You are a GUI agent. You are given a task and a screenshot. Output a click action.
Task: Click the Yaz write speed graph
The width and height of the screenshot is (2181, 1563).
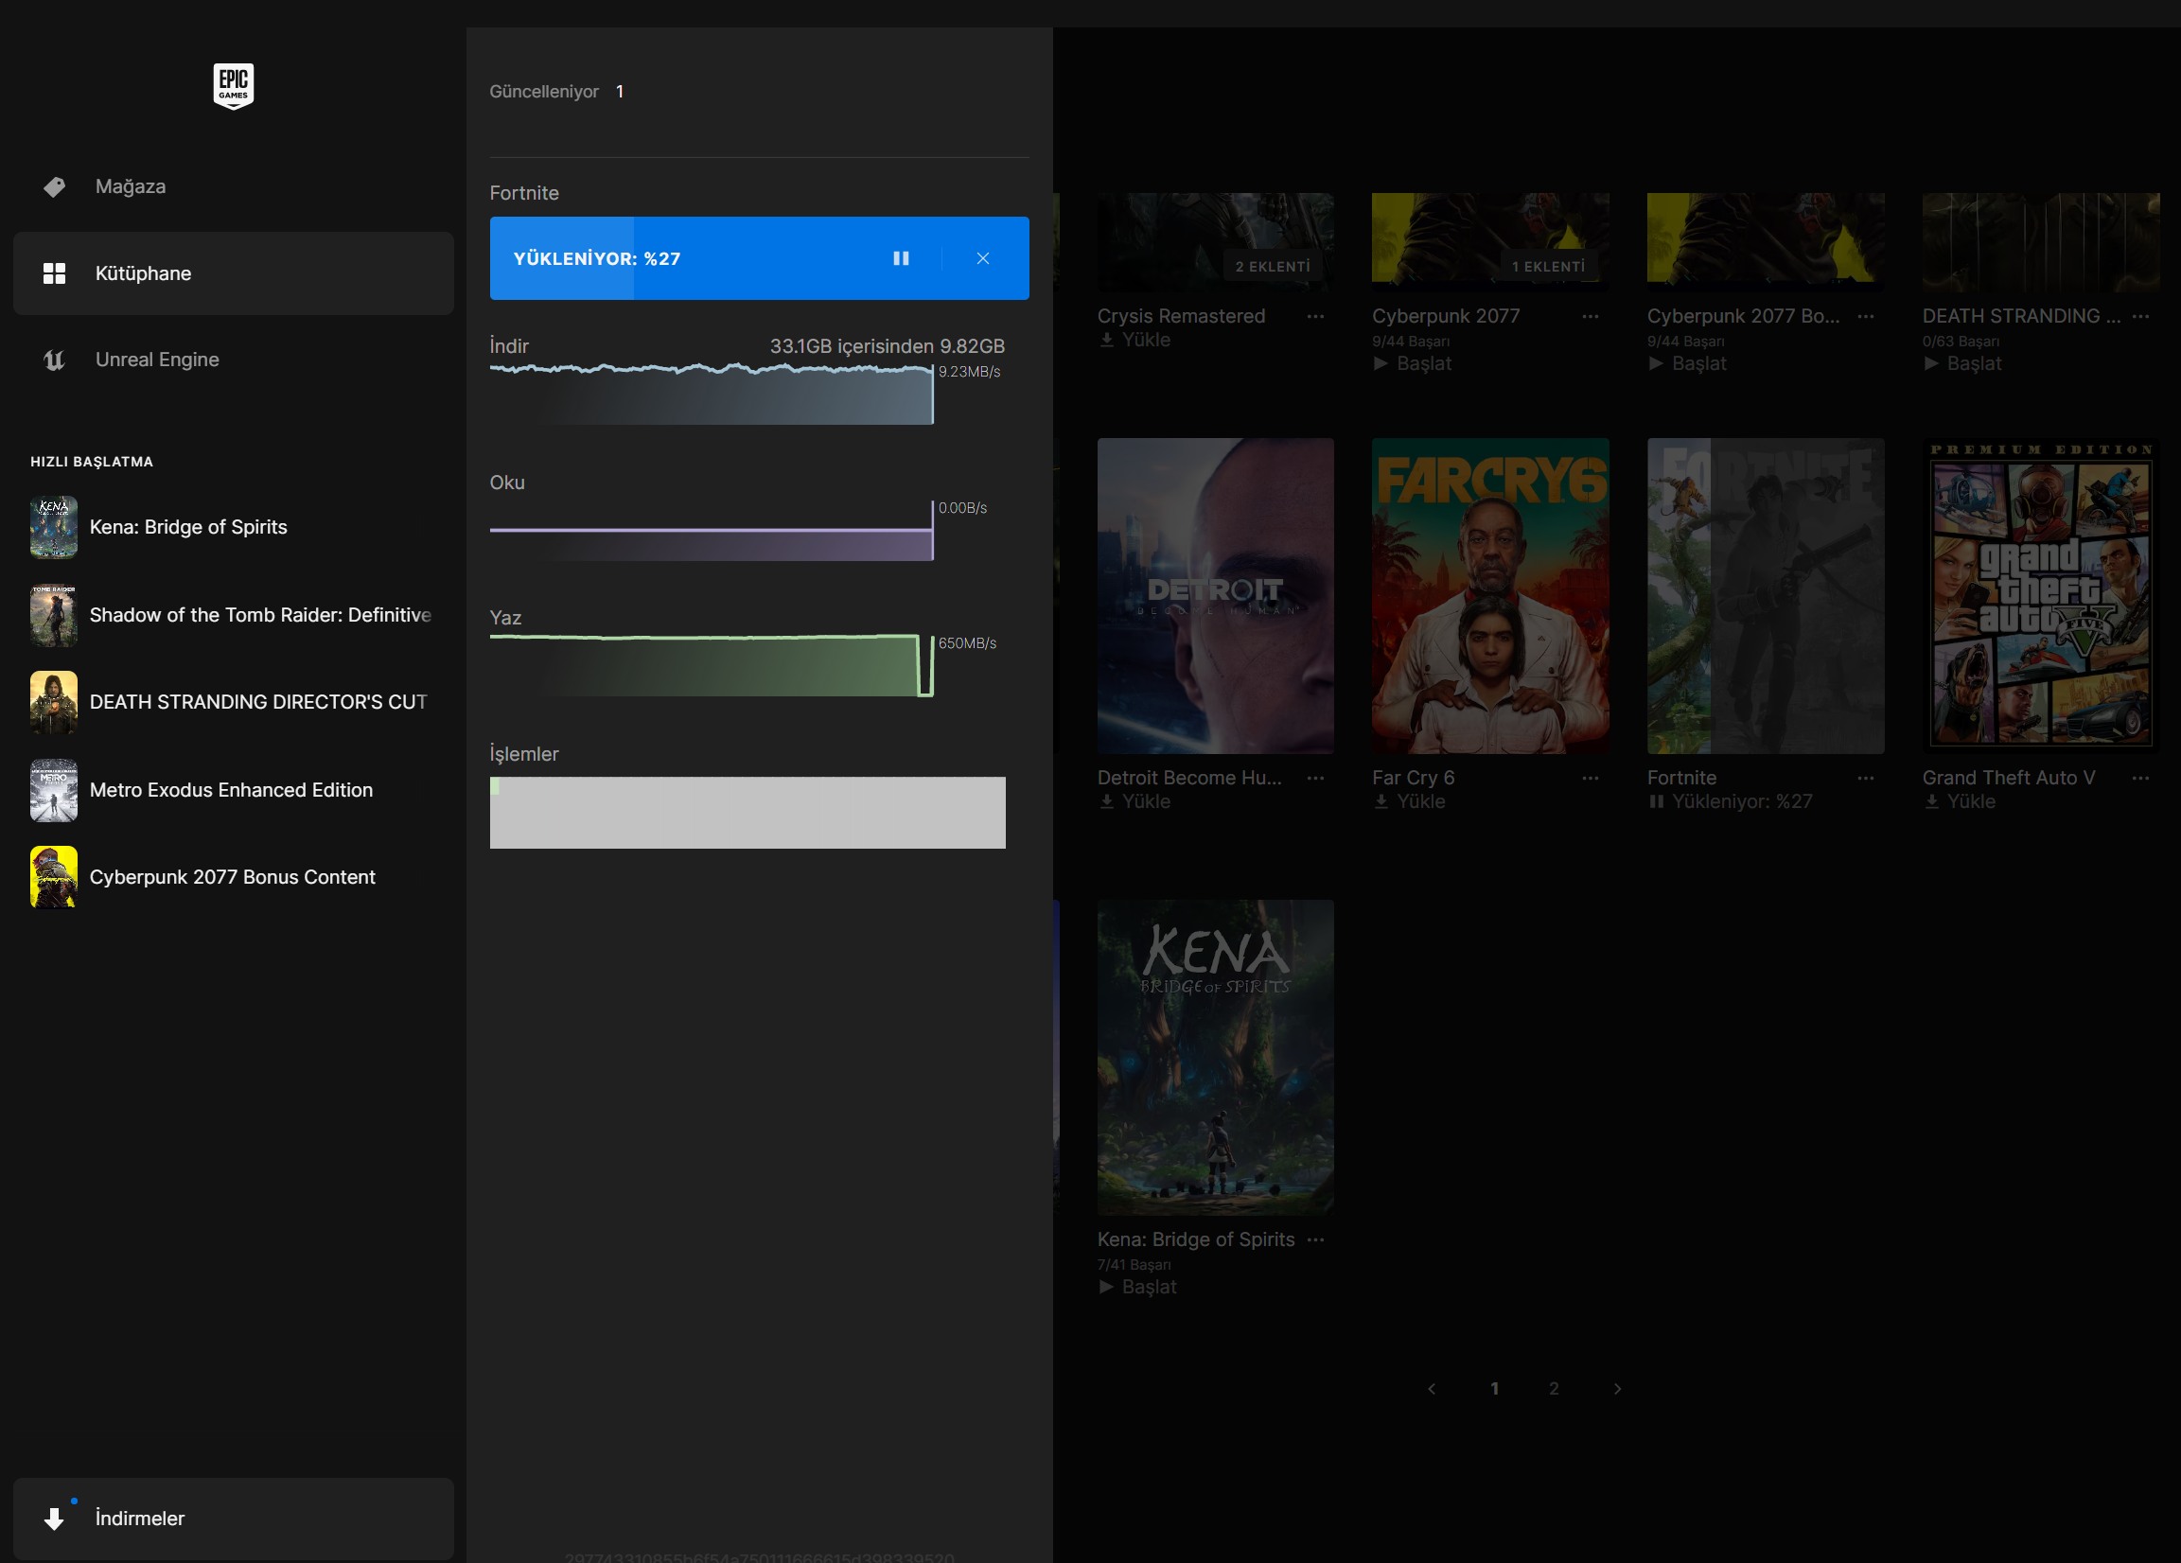[x=711, y=665]
